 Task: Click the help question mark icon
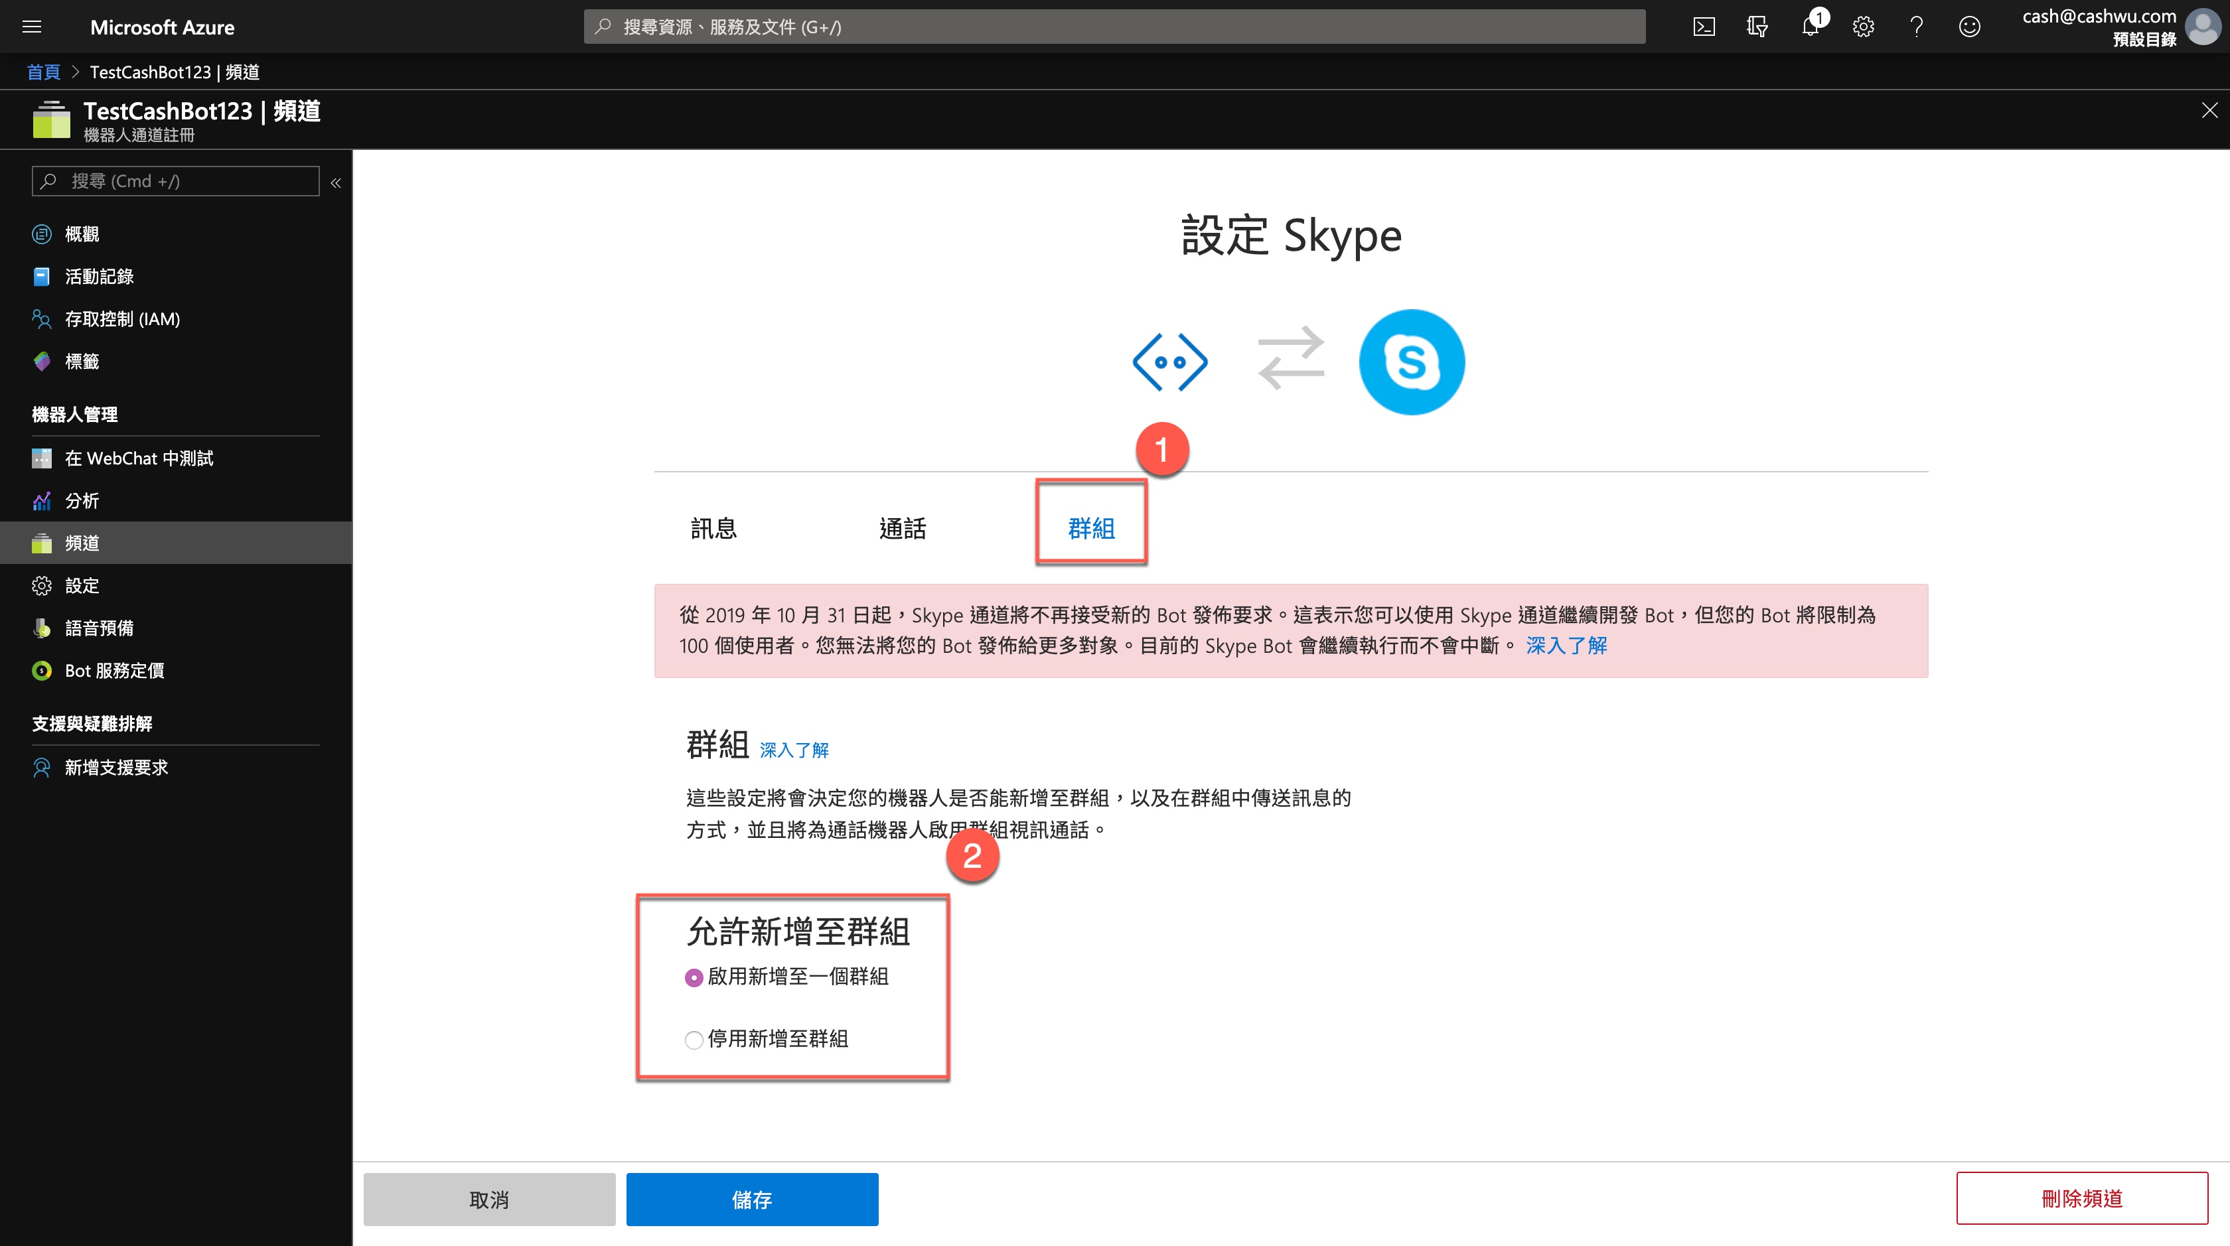(1917, 27)
